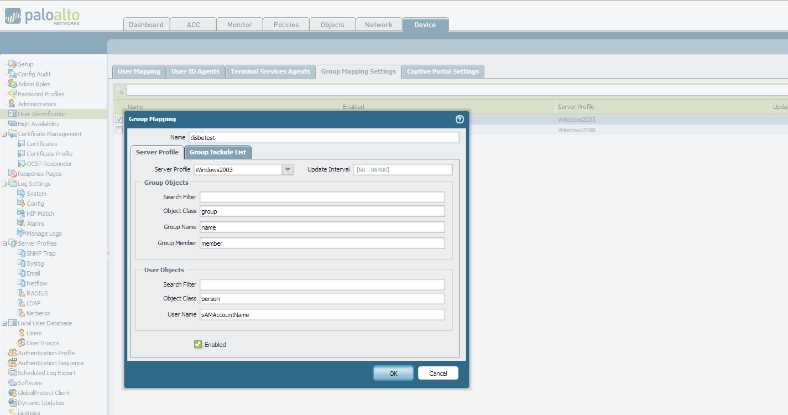Click the Dynamic Updates icon
Image resolution: width=788 pixels, height=415 pixels.
13,403
